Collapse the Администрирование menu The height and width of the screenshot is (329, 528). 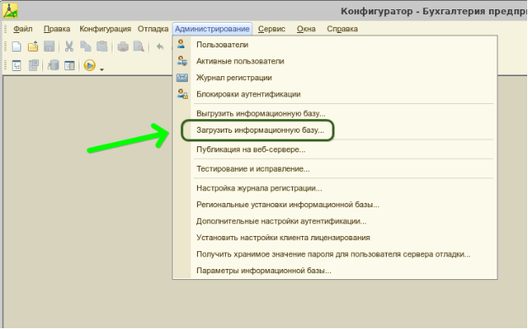click(x=212, y=29)
